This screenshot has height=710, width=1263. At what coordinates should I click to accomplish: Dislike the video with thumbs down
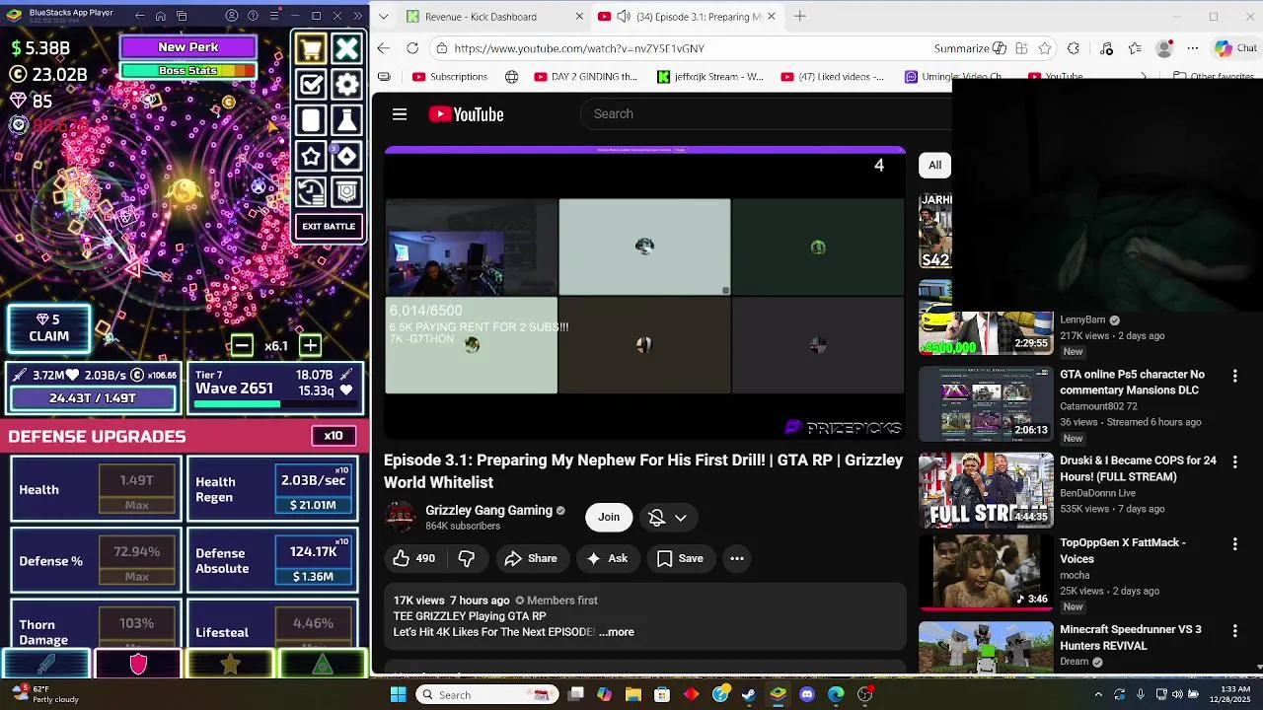pos(467,558)
